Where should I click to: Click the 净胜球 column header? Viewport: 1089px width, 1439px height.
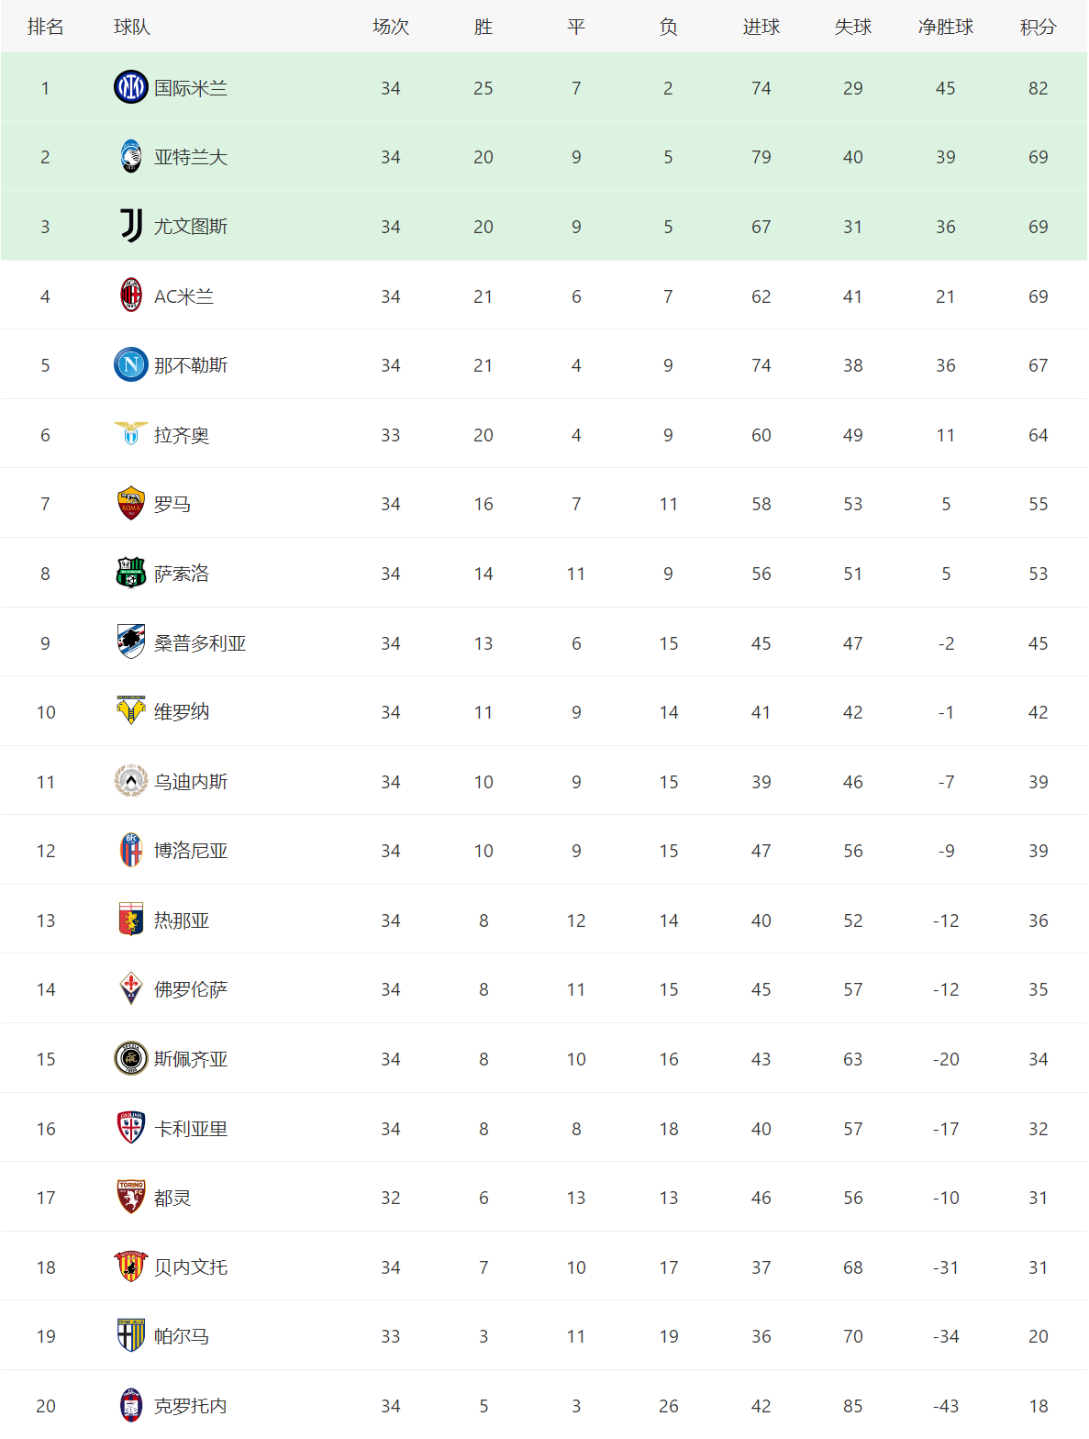[x=945, y=28]
